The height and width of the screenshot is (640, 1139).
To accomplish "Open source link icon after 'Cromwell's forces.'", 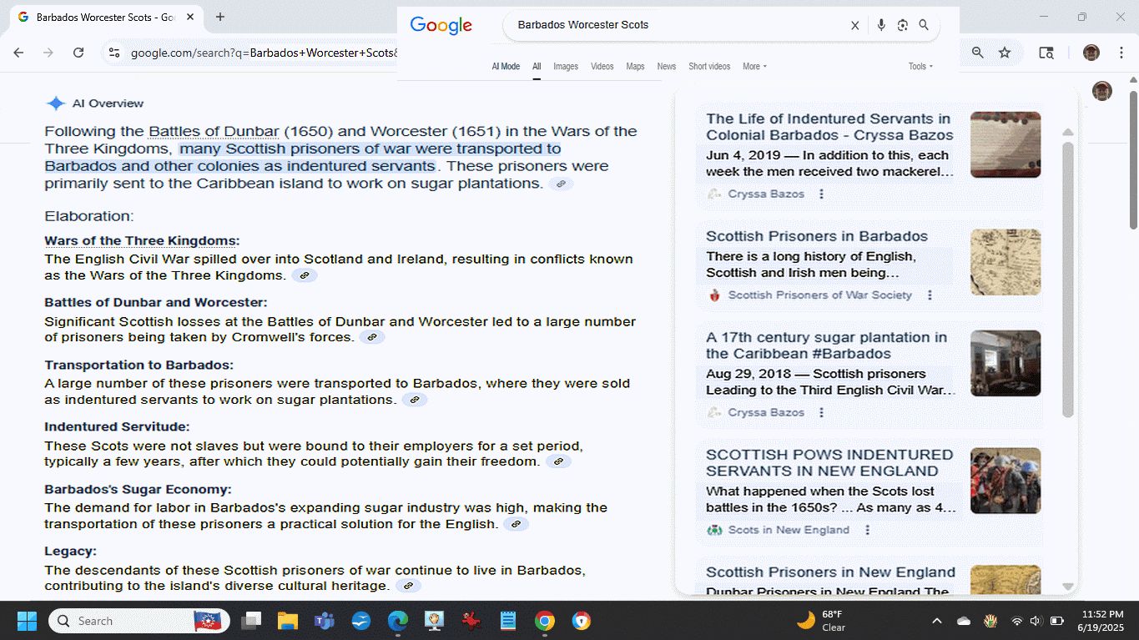I will 372,337.
